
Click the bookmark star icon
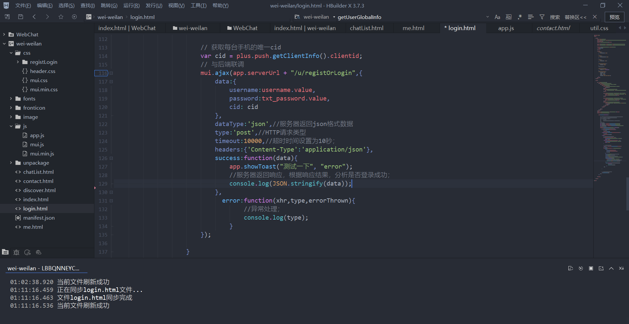coord(61,17)
